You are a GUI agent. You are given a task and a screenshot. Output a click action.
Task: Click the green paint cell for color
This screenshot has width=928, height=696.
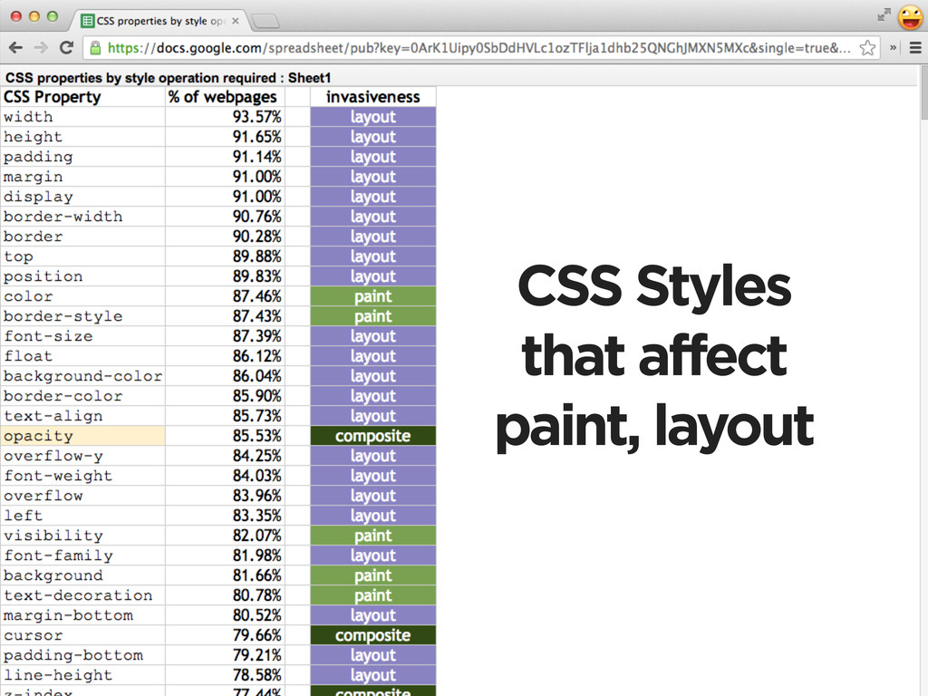point(372,296)
